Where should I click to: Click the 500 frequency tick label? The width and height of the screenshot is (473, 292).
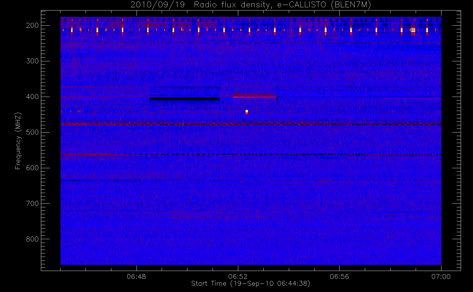click(x=32, y=132)
